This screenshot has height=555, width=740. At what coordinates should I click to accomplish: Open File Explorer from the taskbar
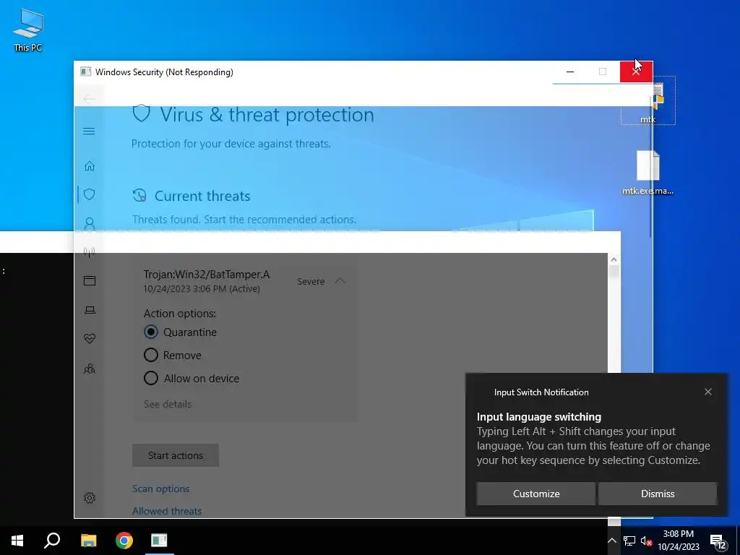pyautogui.click(x=88, y=541)
